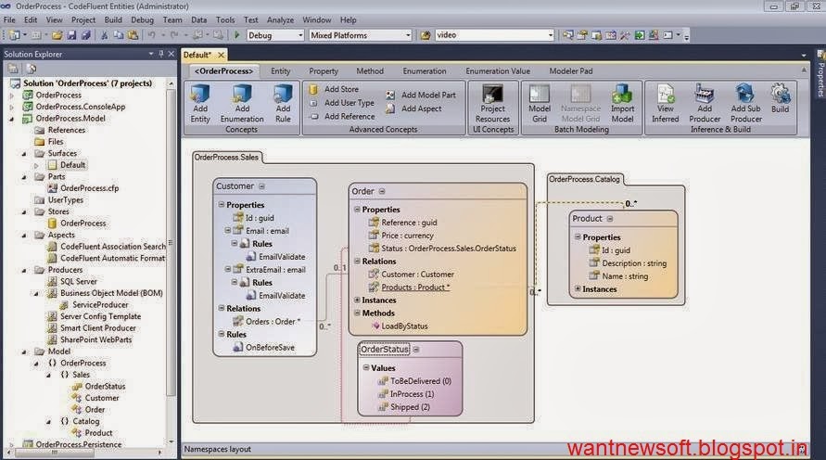Select the Shipped (2) enumeration value

click(410, 407)
